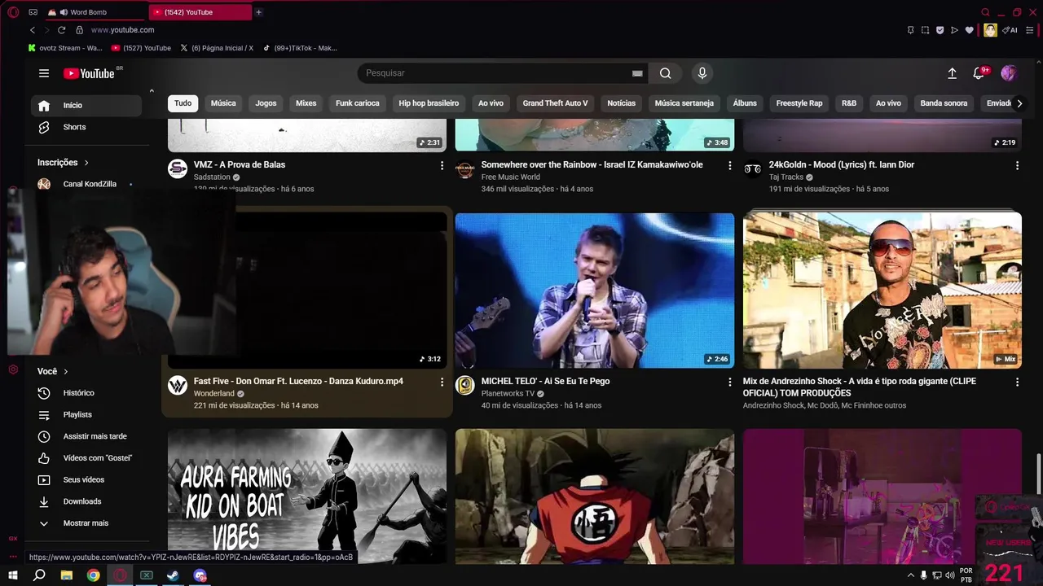Open Windows Start menu

click(13, 575)
